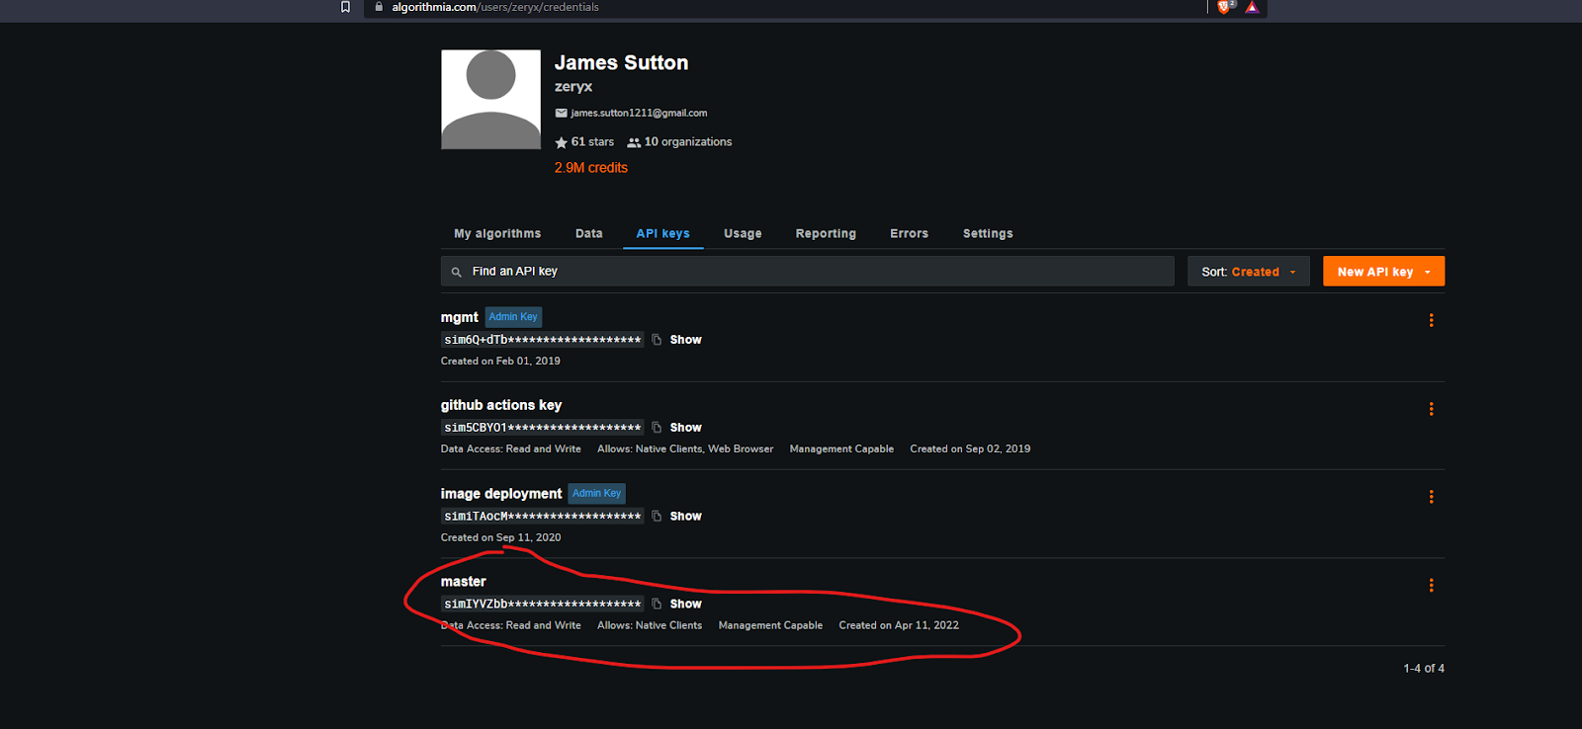Select the mgmt key name

click(x=460, y=317)
